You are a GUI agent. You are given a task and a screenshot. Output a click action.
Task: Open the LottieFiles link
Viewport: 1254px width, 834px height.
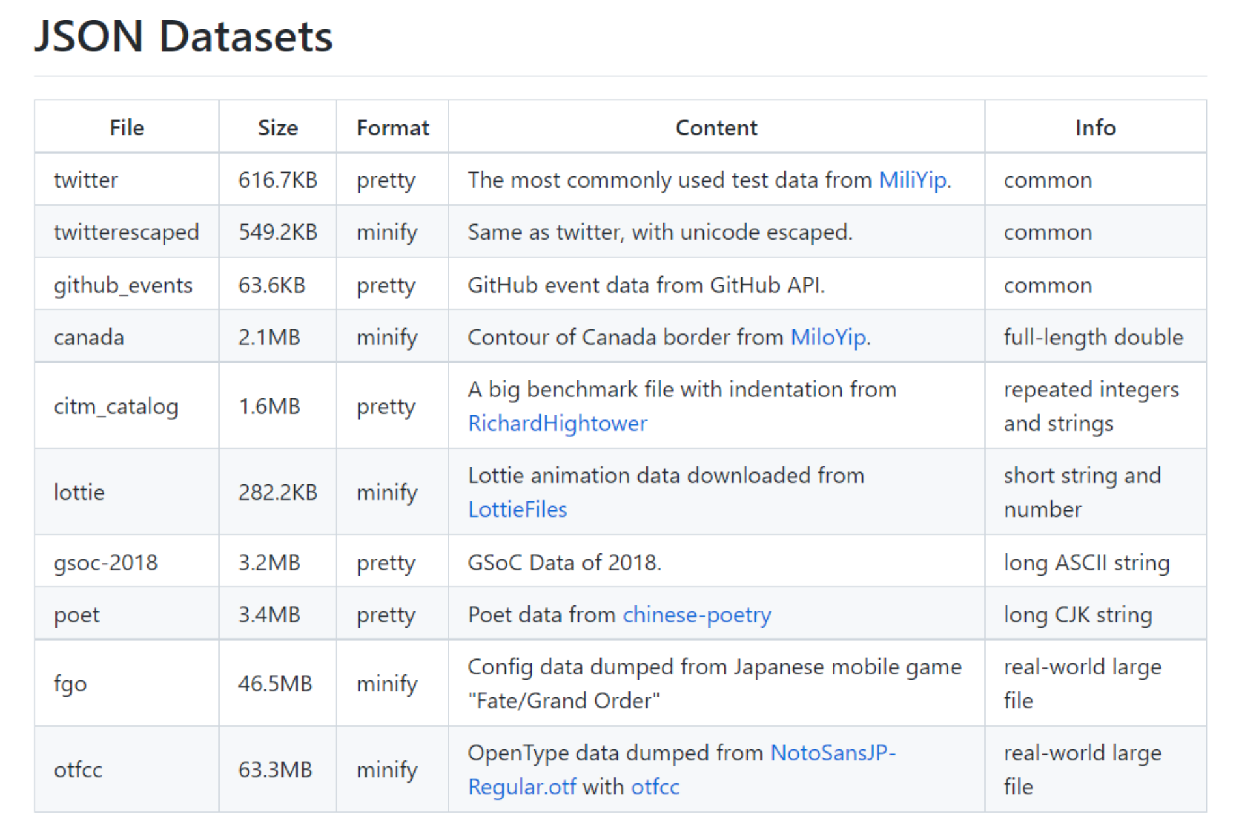(517, 509)
